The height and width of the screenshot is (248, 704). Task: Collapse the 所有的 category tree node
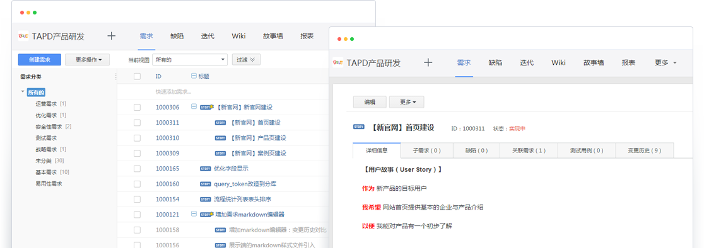coord(23,93)
